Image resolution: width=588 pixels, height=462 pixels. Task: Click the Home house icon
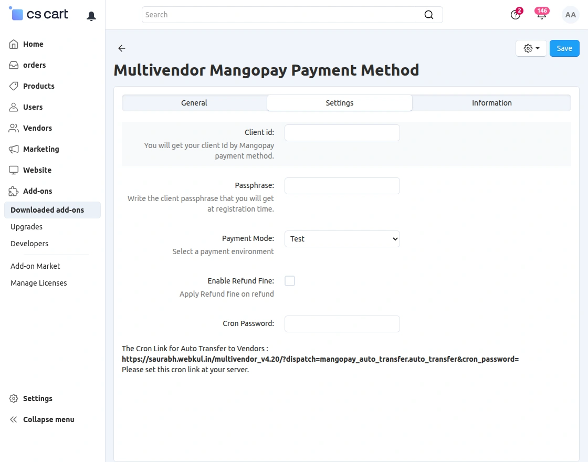coord(14,44)
